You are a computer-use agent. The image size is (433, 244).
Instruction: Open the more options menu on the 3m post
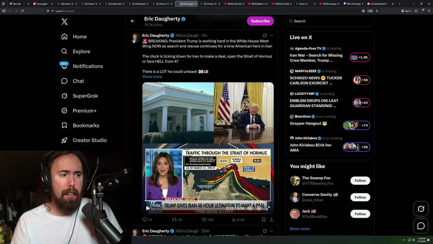(x=271, y=35)
